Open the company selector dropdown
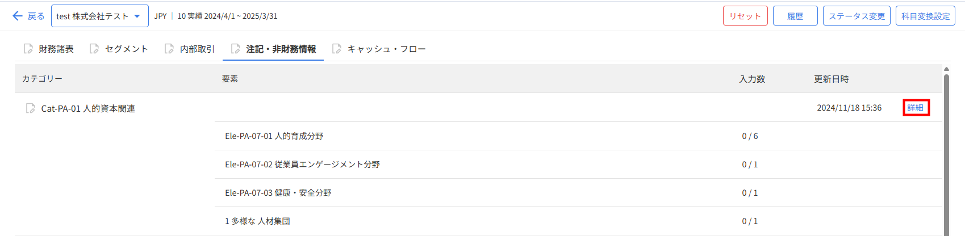The image size is (965, 236). coord(99,16)
